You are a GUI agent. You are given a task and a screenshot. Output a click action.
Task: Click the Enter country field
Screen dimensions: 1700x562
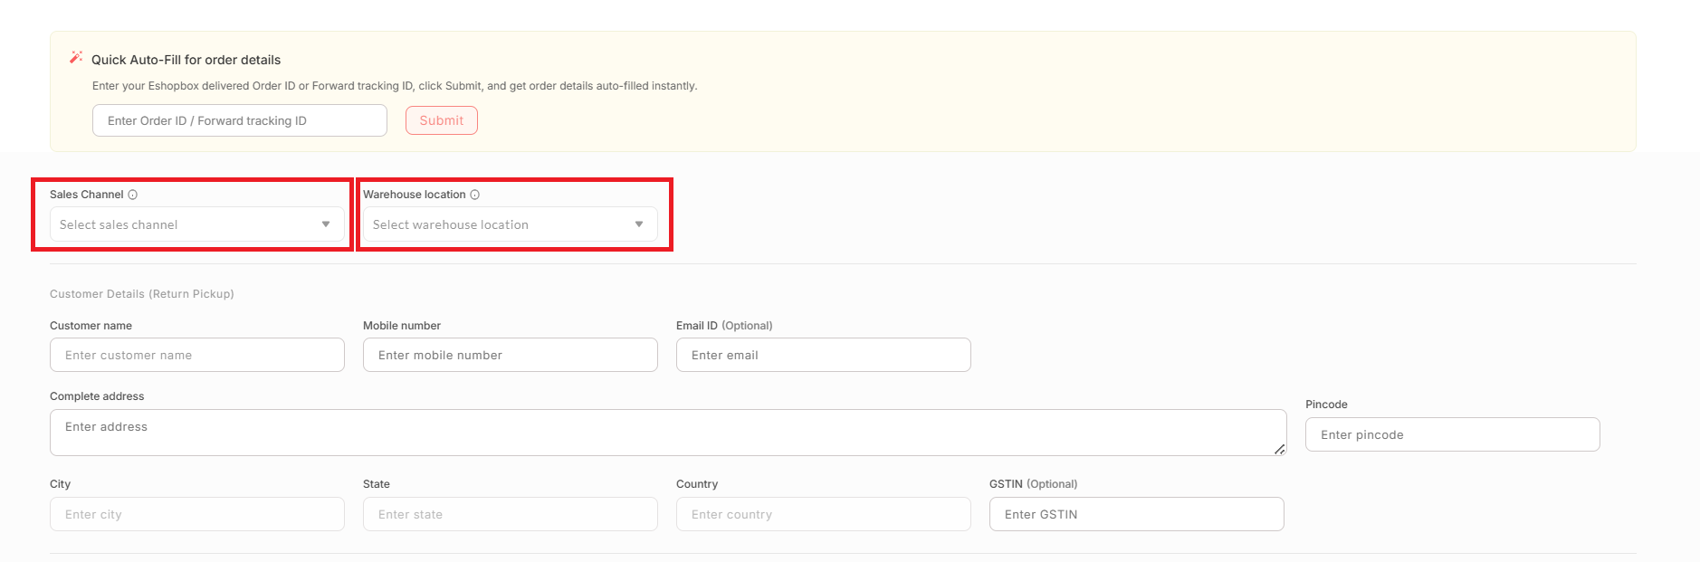[823, 514]
